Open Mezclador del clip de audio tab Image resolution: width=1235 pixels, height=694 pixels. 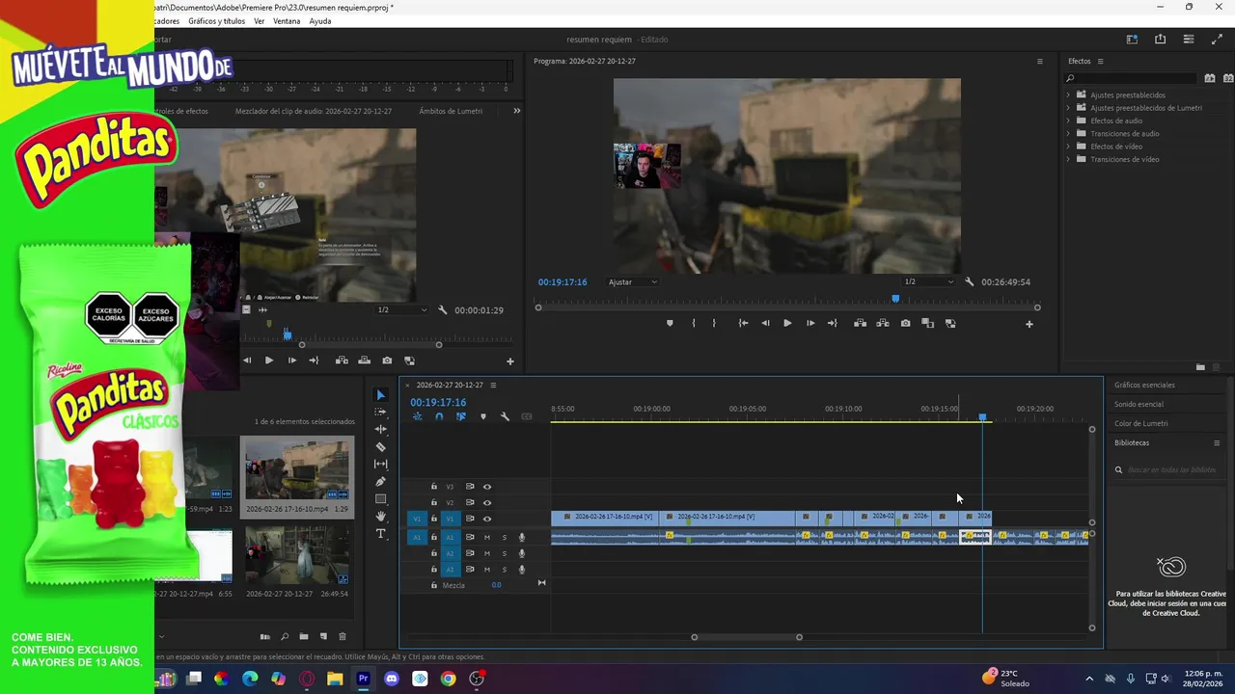(x=314, y=111)
